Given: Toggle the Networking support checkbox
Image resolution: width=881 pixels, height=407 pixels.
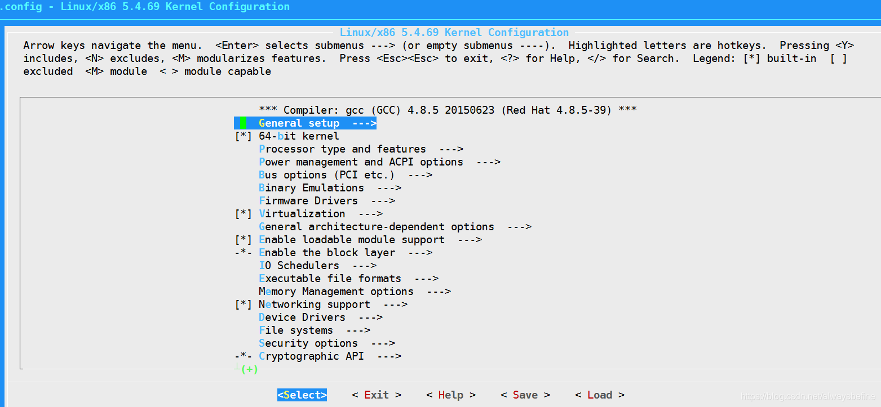Looking at the screenshot, I should 243,305.
